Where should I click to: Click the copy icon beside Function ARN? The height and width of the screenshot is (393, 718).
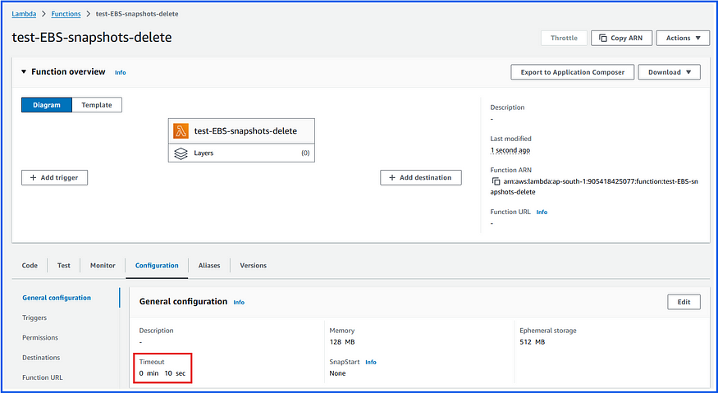click(496, 181)
